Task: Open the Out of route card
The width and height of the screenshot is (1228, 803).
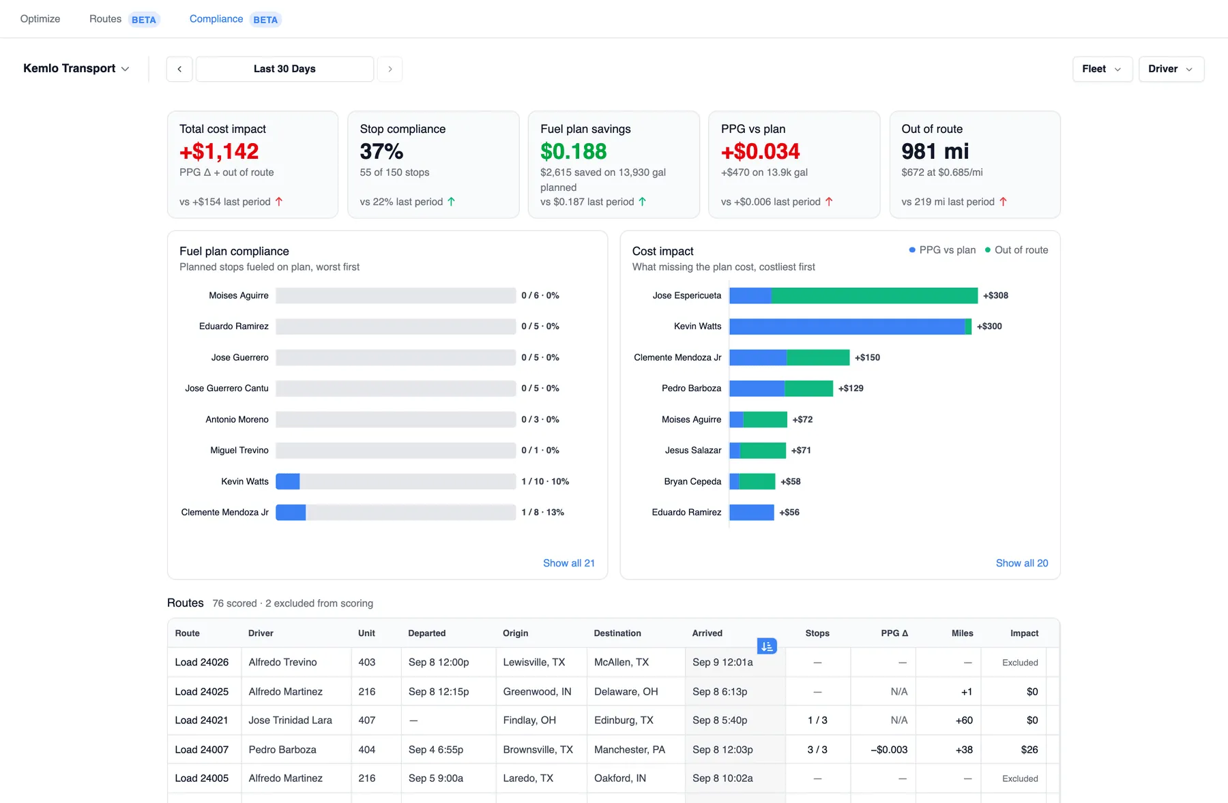Action: [975, 165]
